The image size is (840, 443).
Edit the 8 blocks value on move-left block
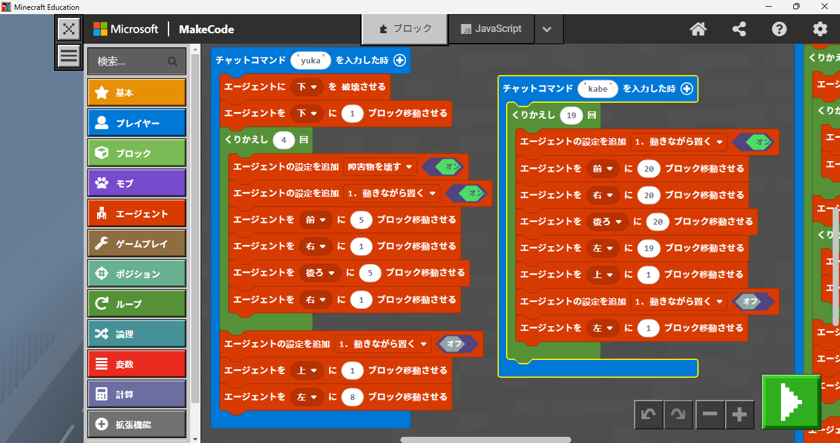click(x=352, y=397)
